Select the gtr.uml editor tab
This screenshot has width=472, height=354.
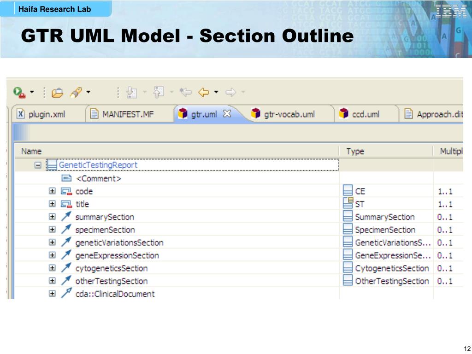click(204, 114)
